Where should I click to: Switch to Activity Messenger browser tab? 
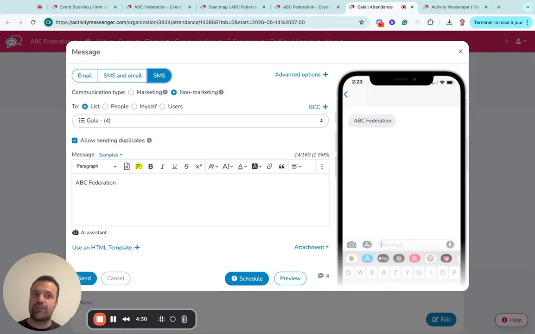click(455, 7)
